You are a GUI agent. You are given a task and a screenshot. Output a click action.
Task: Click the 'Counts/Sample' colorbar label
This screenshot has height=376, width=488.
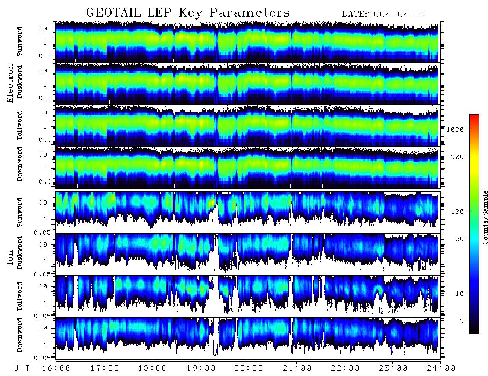coord(485,217)
